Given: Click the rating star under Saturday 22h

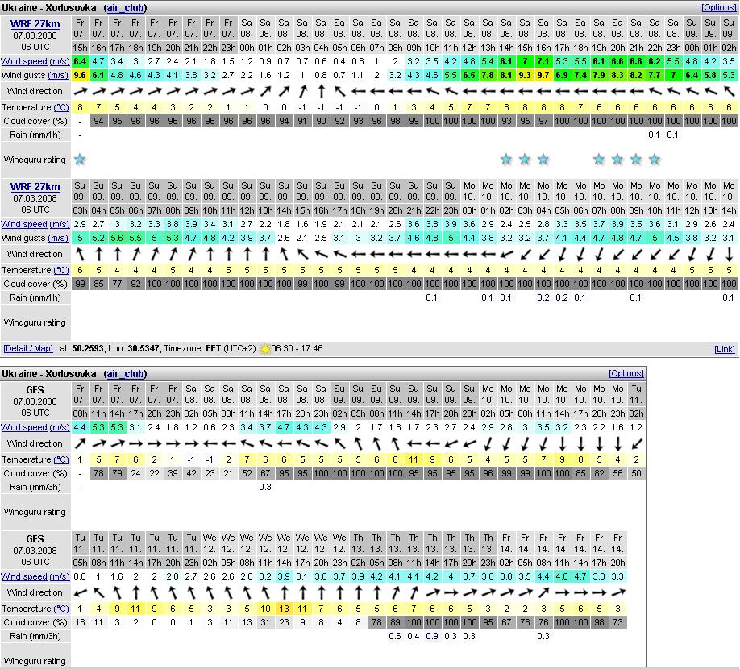Looking at the screenshot, I should pyautogui.click(x=655, y=160).
